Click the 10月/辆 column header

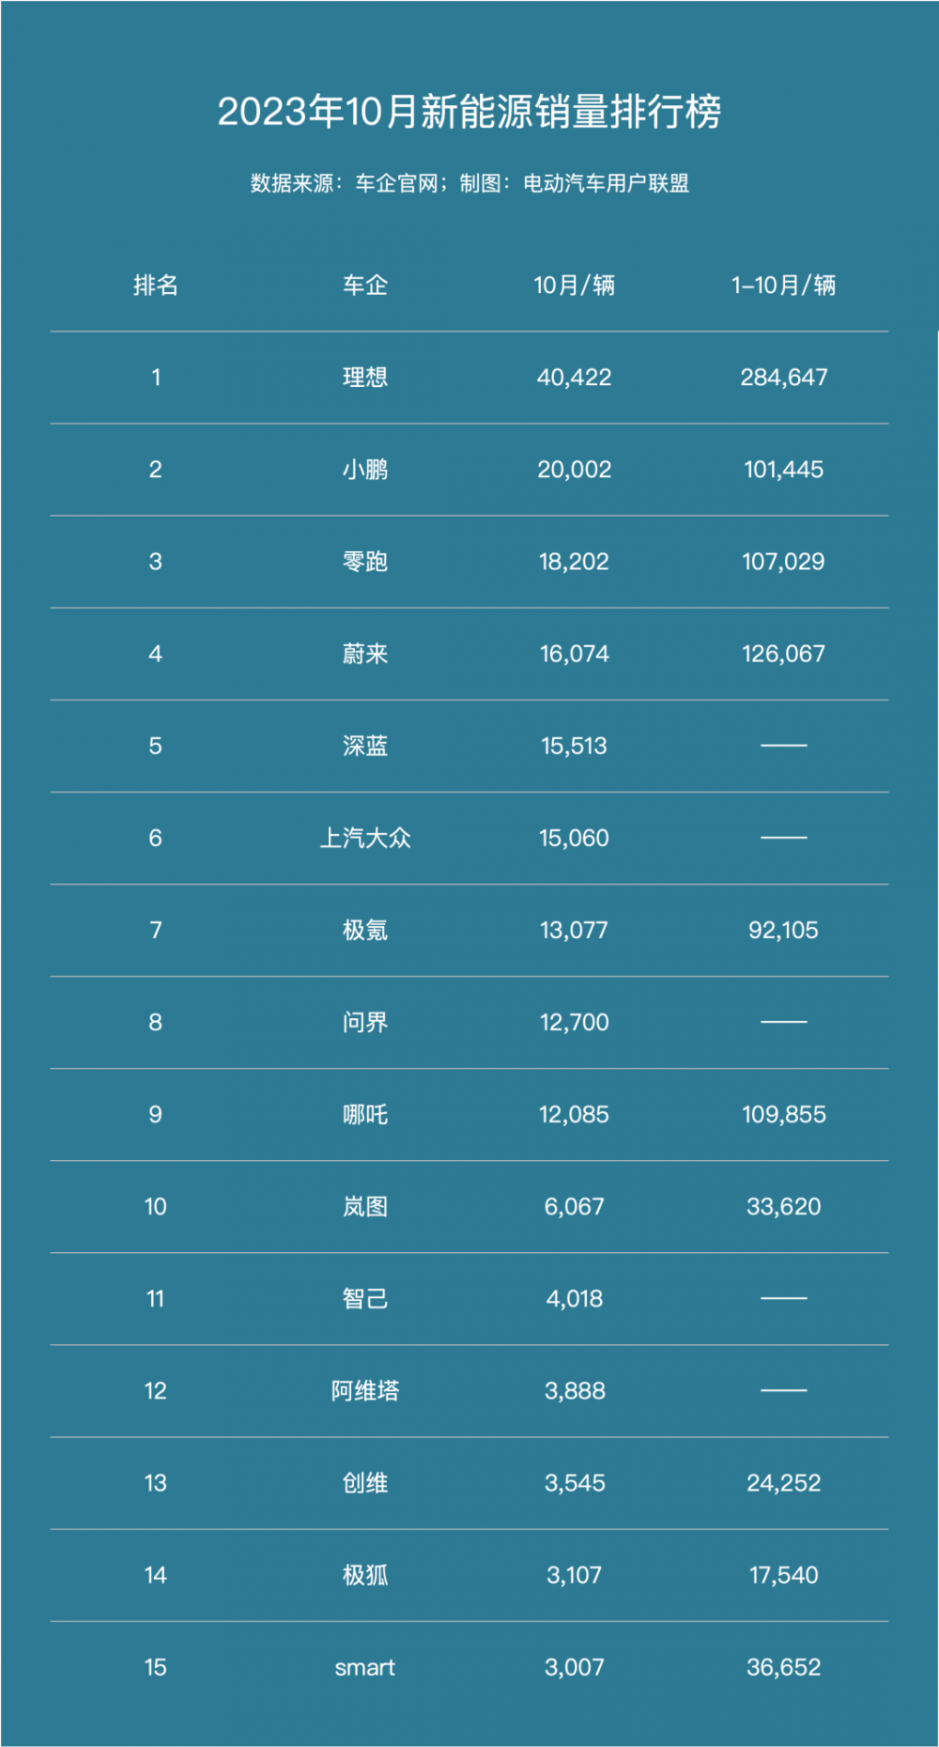pos(574,285)
